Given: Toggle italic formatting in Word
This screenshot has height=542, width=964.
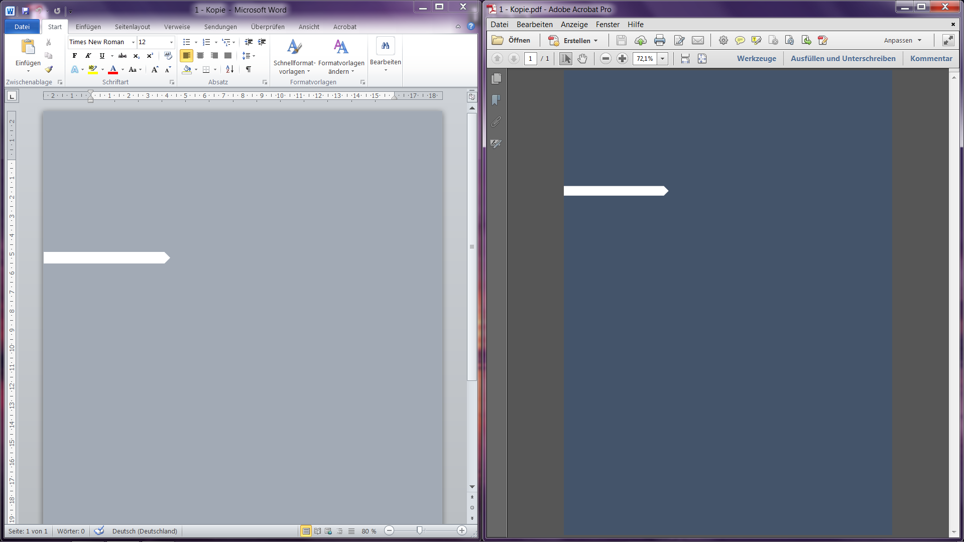Looking at the screenshot, I should [x=88, y=56].
